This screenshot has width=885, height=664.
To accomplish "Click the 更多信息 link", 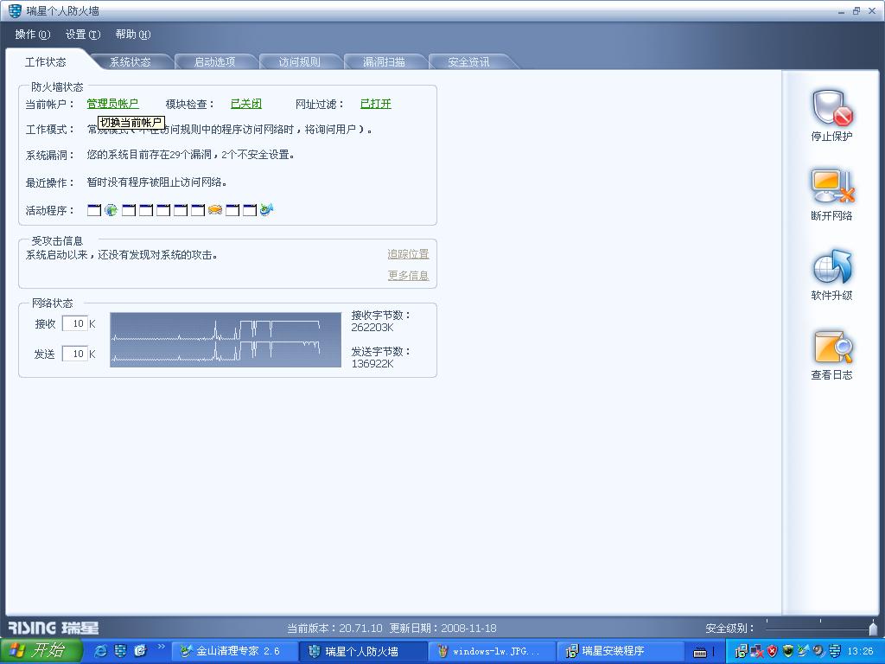I will [408, 276].
